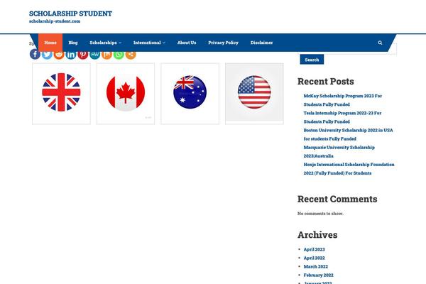This screenshot has width=426, height=284.
Task: Open the search magnifier in the nav bar
Action: pyautogui.click(x=380, y=43)
